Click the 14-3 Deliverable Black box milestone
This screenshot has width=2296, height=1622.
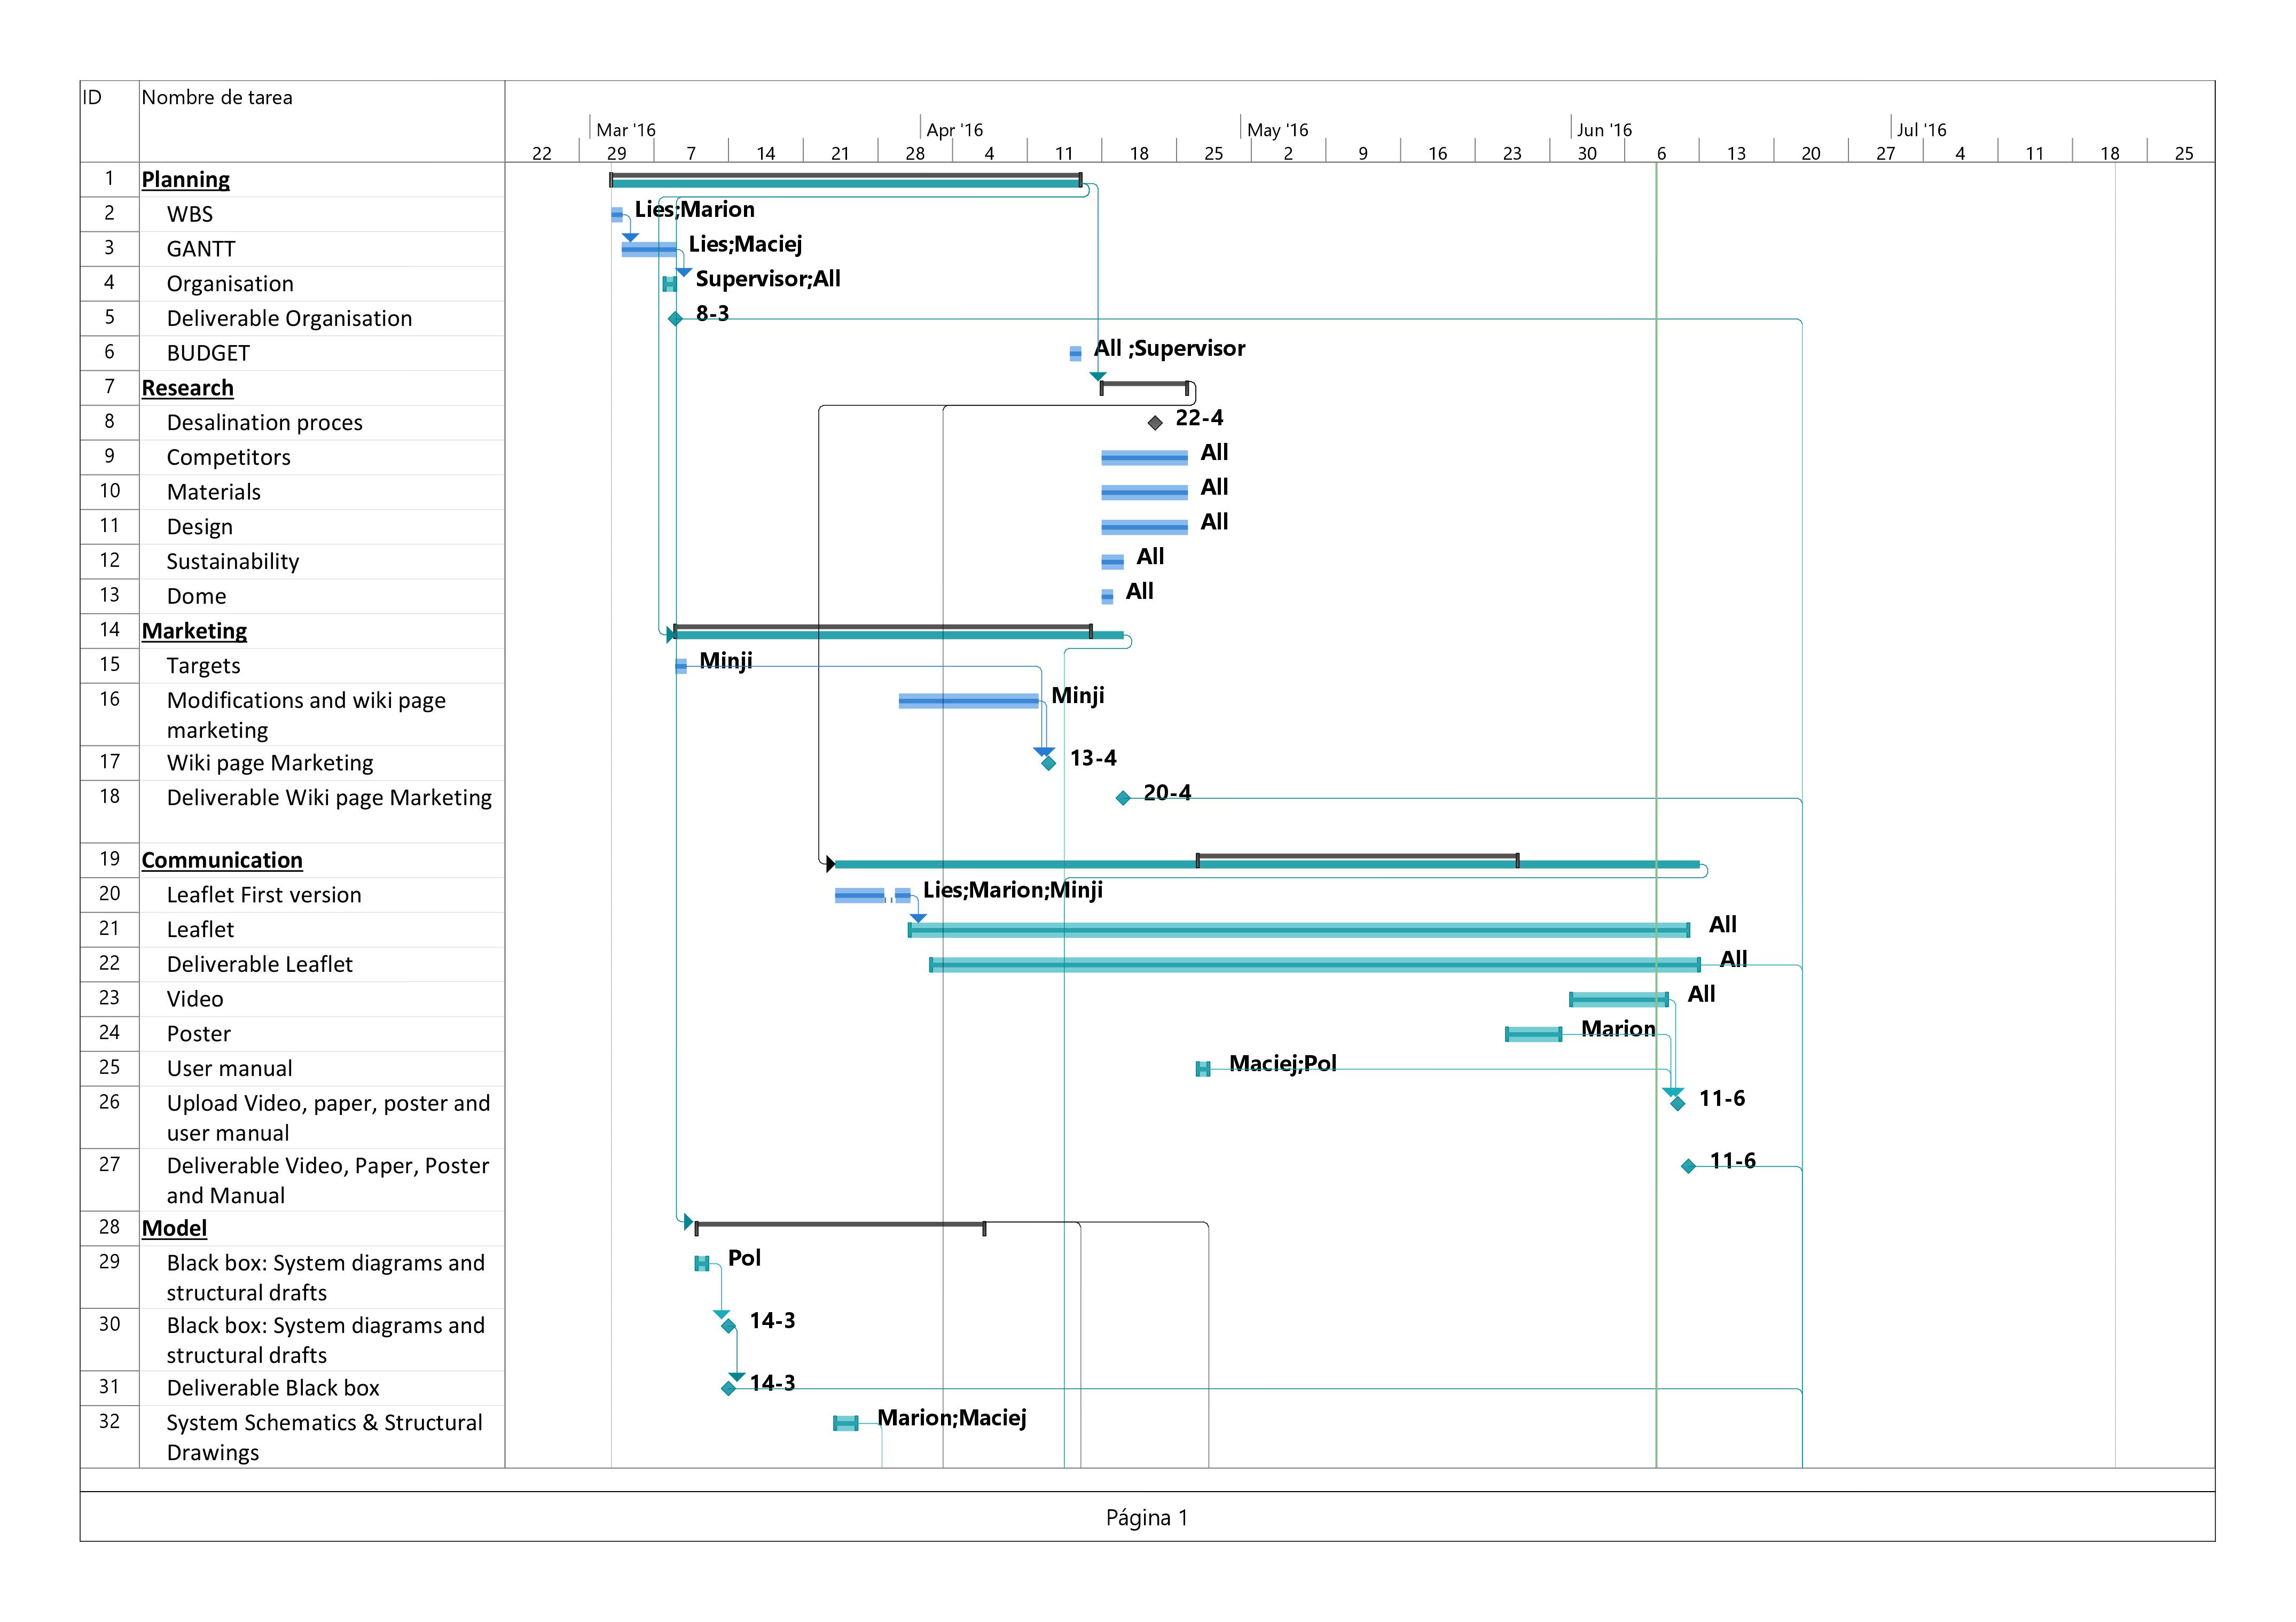coord(728,1389)
